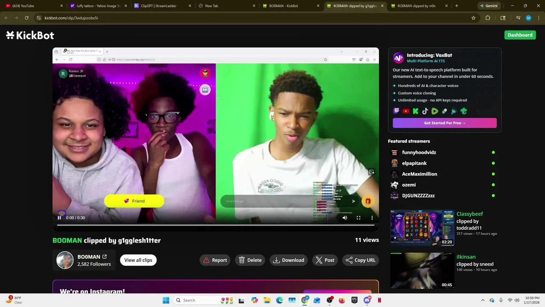Close the YouTube browser tab
545x307 pixels.
(61, 6)
